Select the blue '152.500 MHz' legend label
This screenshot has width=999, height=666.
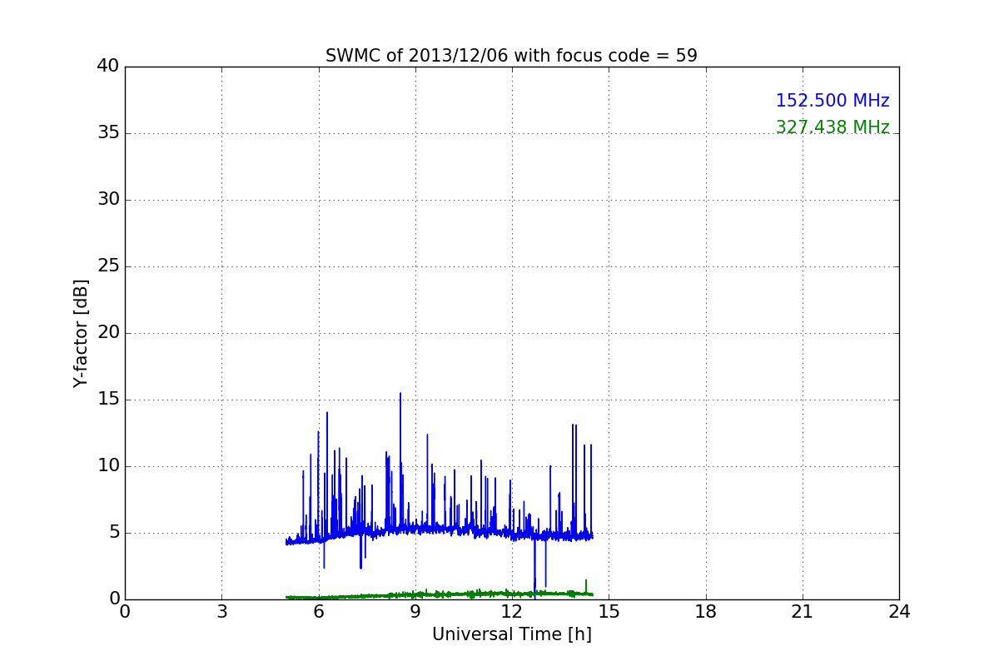(832, 101)
